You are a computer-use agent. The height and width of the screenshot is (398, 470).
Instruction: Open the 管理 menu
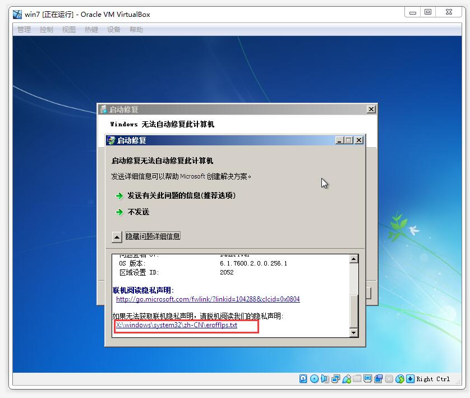pos(24,29)
